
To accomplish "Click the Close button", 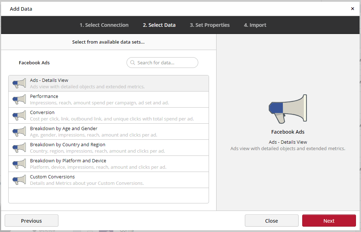I will pos(272,221).
